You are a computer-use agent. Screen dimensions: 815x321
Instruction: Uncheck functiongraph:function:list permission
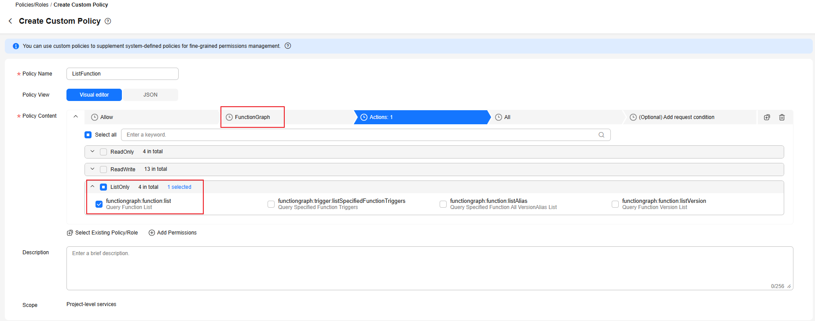tap(99, 204)
